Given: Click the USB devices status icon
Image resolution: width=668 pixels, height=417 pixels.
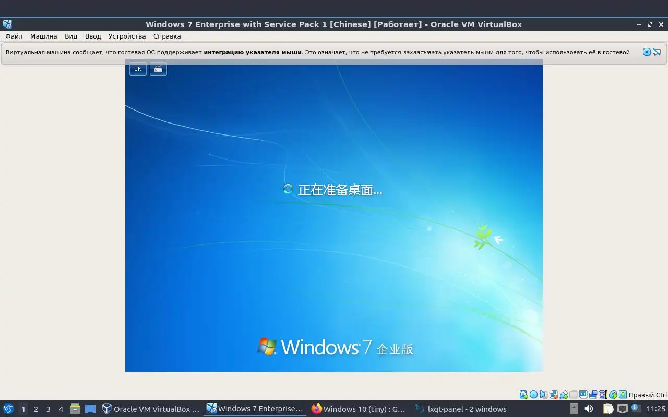Looking at the screenshot, I should 564,395.
